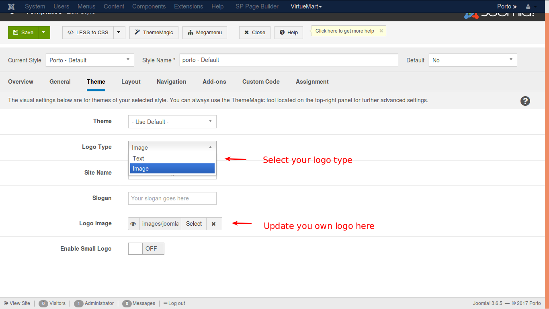Choose Image in Logo Type list
Screen dimensions: 549x309
172,169
